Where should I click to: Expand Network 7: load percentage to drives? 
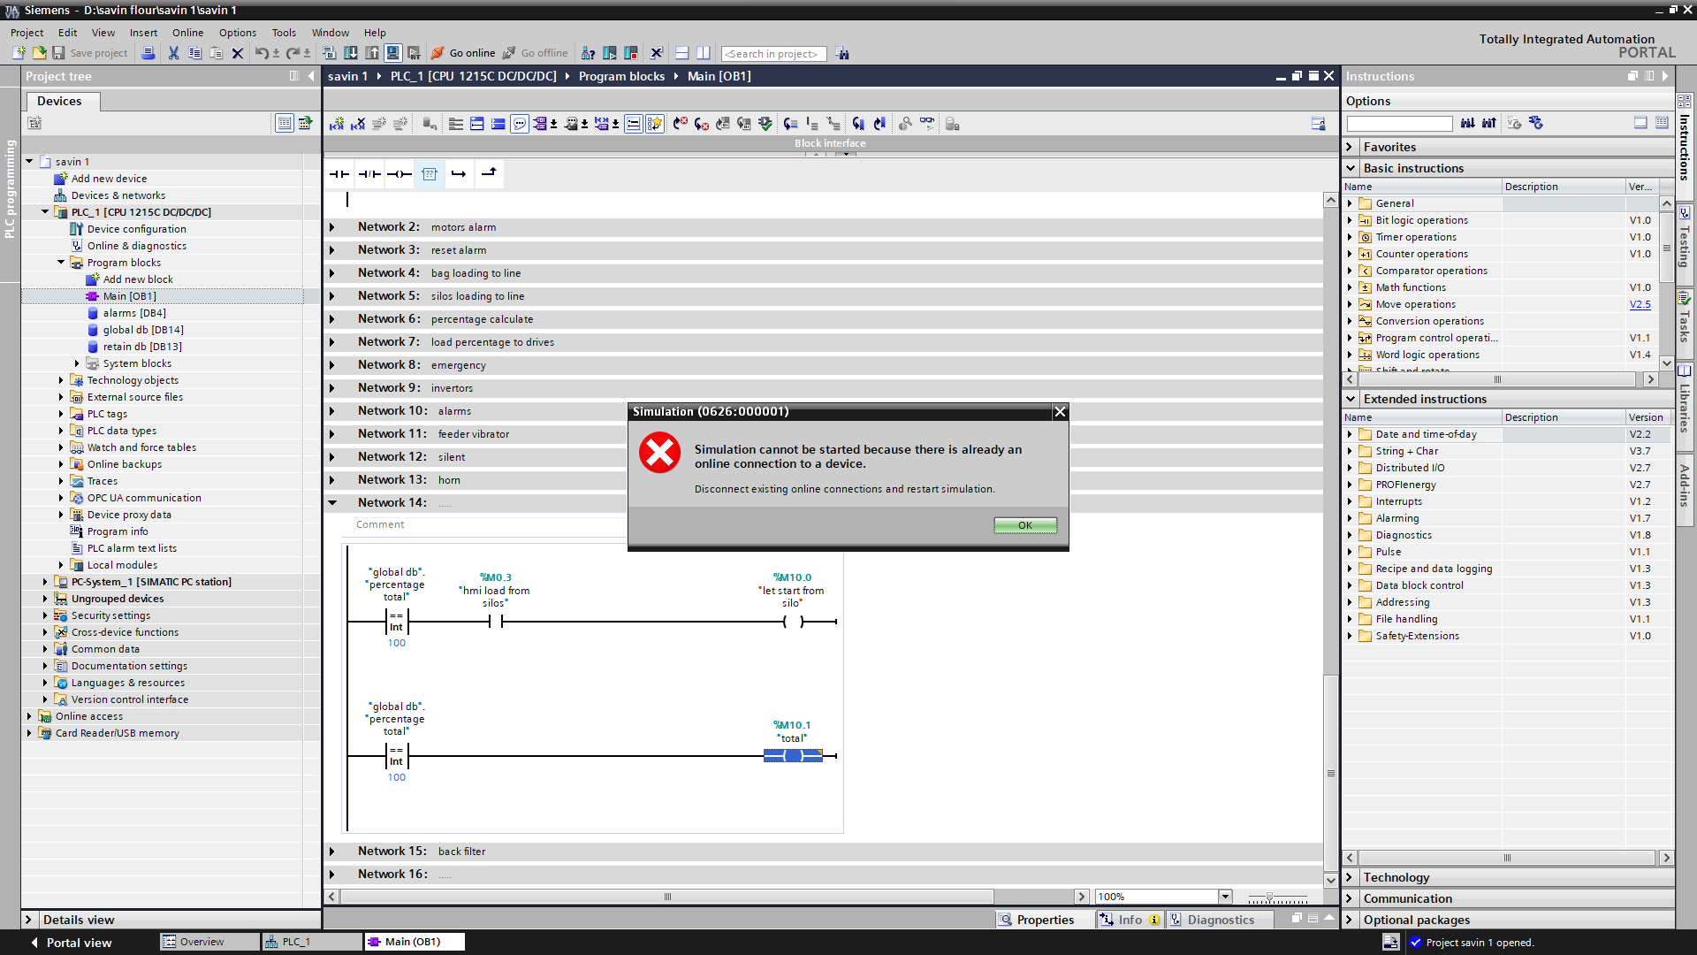click(x=332, y=342)
